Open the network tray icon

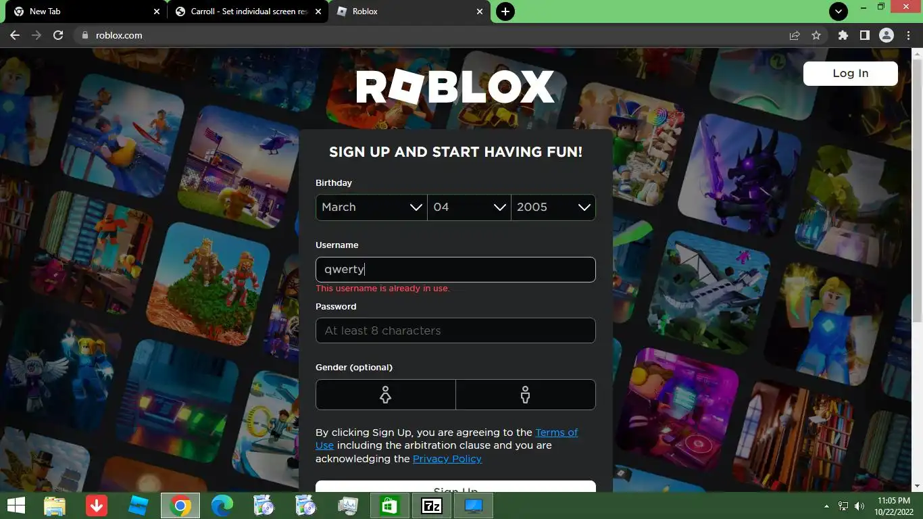pos(843,505)
